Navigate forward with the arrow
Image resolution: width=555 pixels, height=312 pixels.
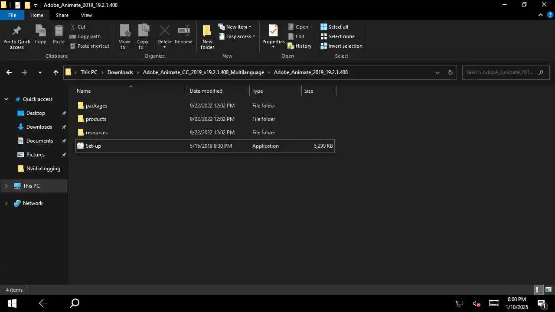pyautogui.click(x=24, y=72)
